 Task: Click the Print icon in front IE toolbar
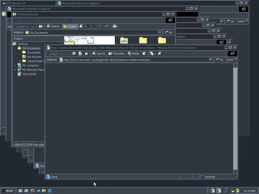[160, 54]
